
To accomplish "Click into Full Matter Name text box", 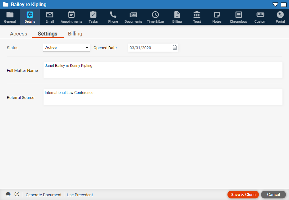I will (x=163, y=70).
